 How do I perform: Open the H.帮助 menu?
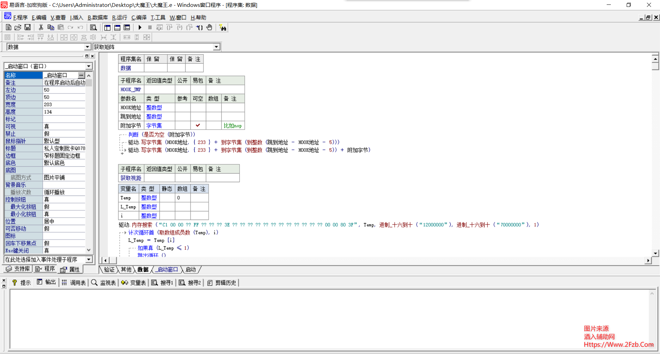(198, 18)
